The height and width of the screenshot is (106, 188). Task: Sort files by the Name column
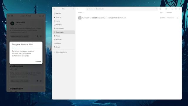pos(80,12)
